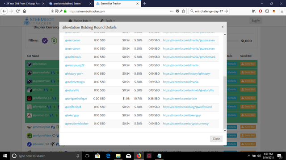The width and height of the screenshot is (286, 160).
Task: Click Send Bid for @mercurybot row
Action: (x=248, y=127)
